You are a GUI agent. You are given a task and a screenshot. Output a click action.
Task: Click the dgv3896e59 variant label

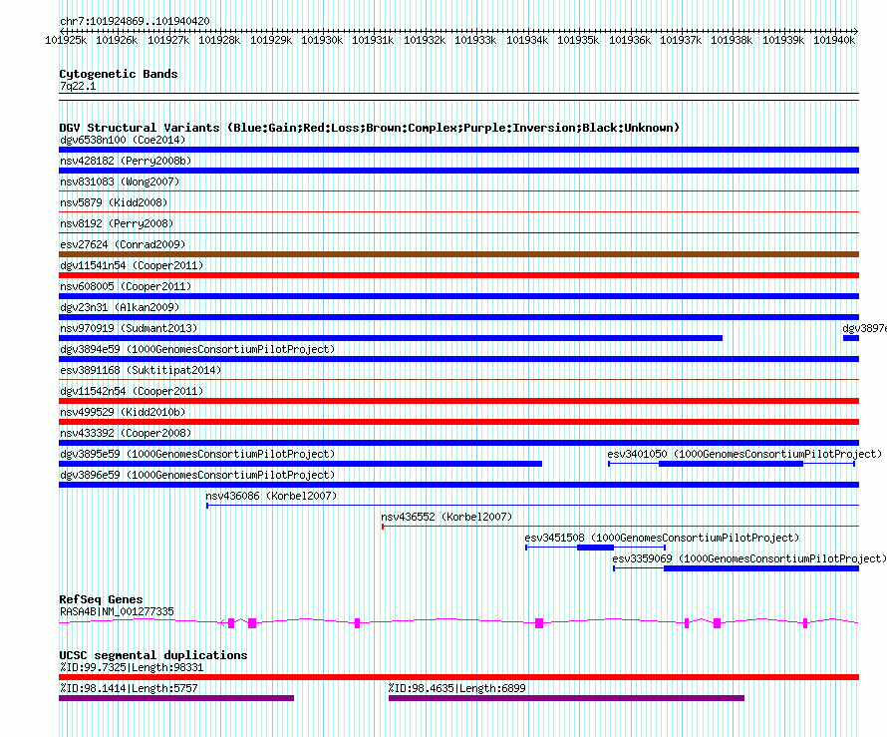[x=197, y=475]
